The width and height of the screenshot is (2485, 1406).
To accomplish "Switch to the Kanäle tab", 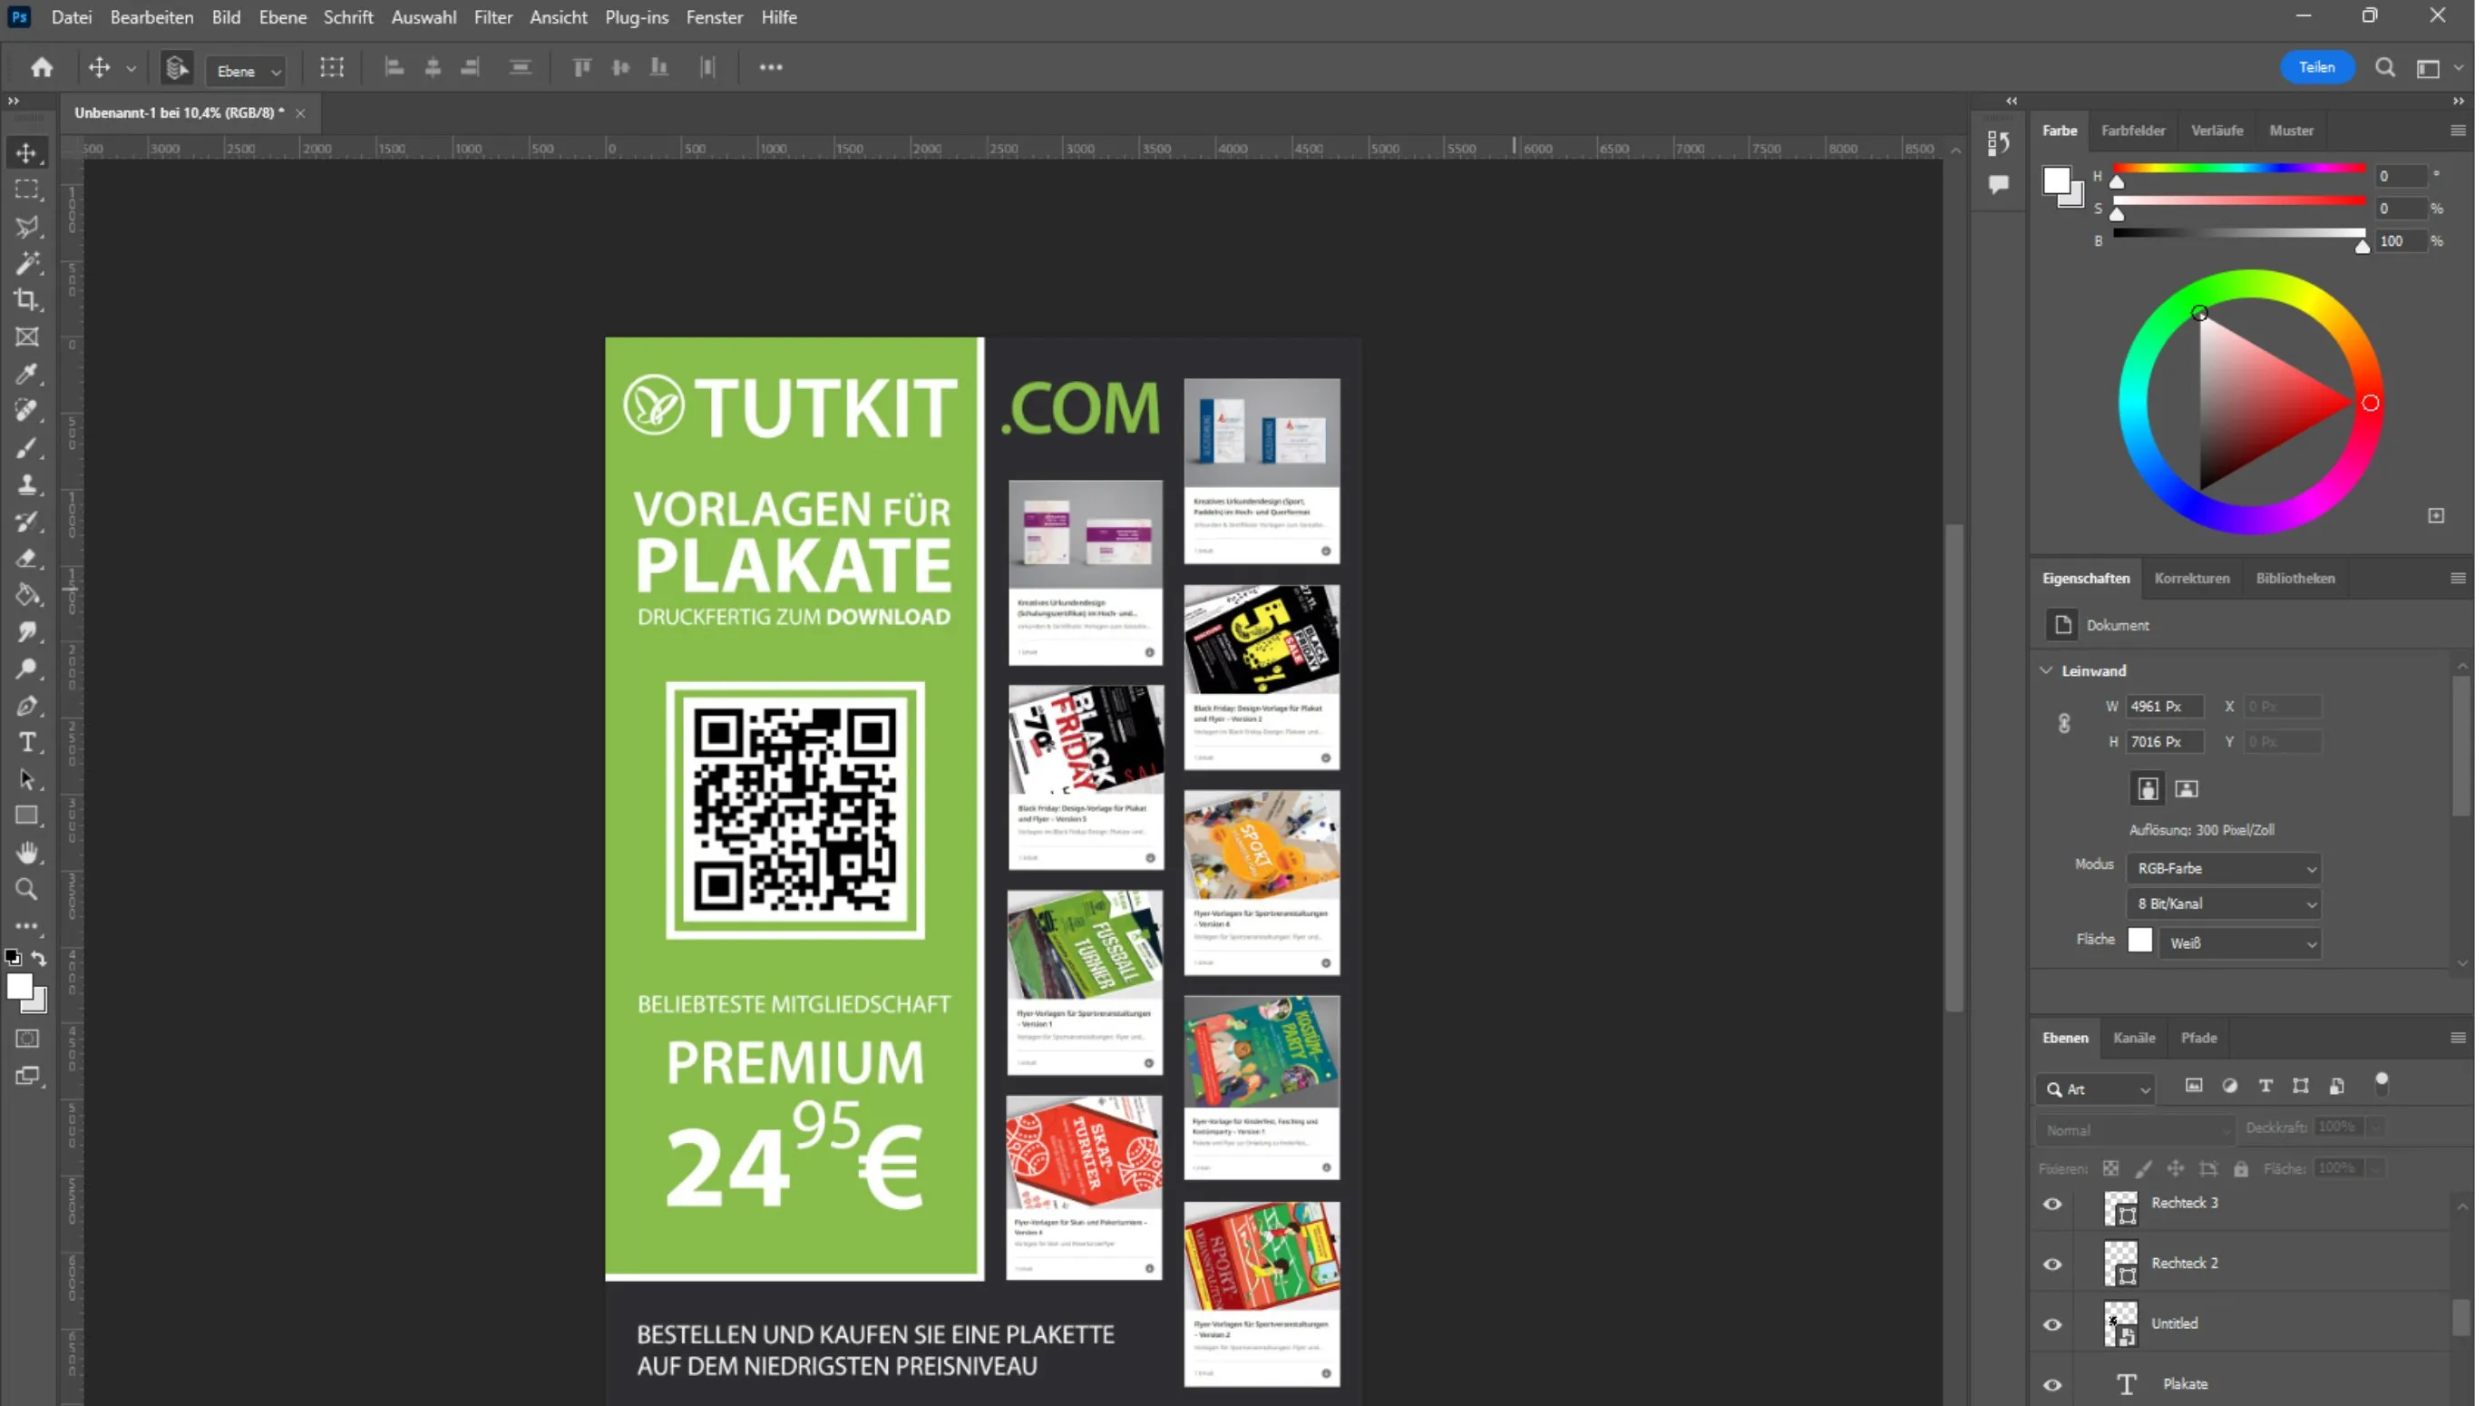I will (2134, 1038).
